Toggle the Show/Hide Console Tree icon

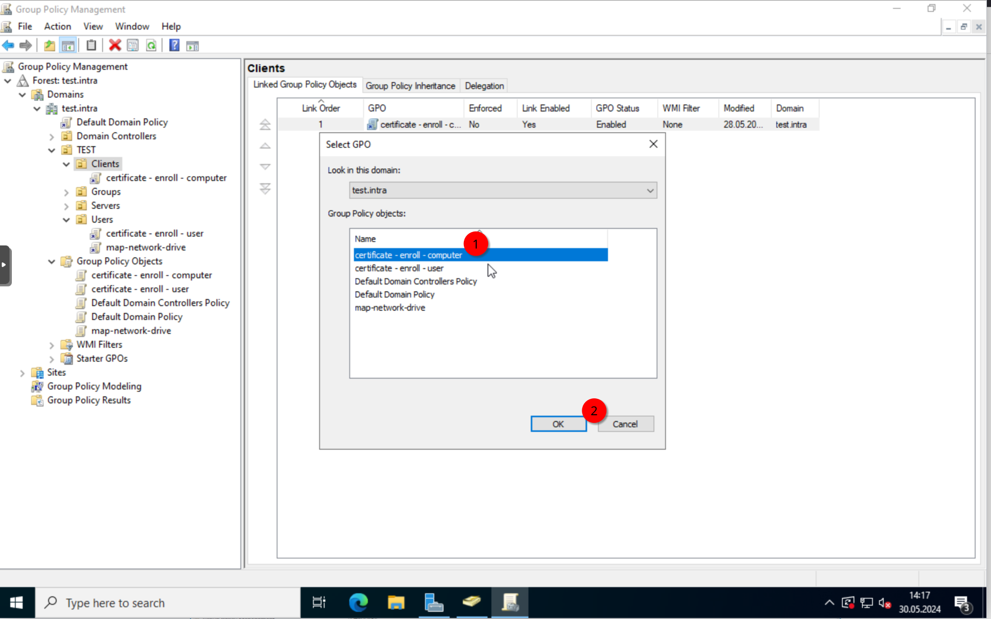point(68,46)
